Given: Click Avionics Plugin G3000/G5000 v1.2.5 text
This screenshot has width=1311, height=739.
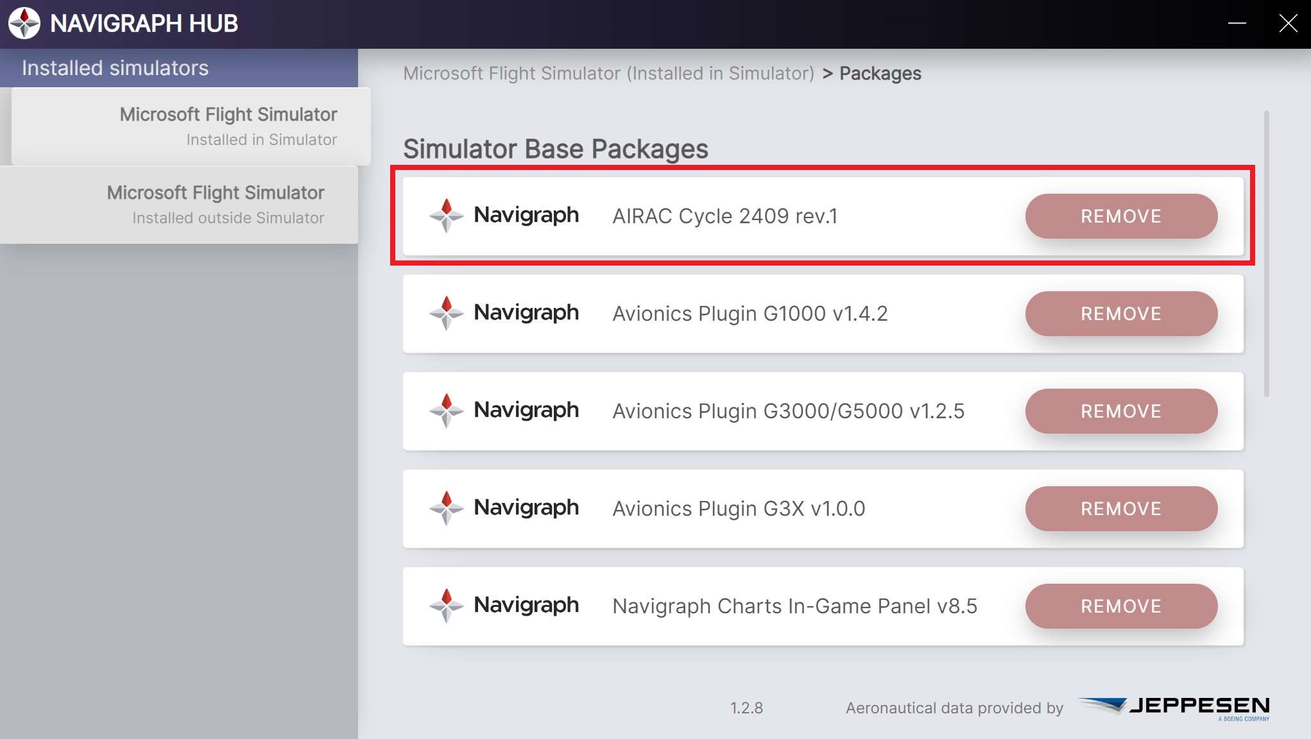Looking at the screenshot, I should [x=789, y=411].
